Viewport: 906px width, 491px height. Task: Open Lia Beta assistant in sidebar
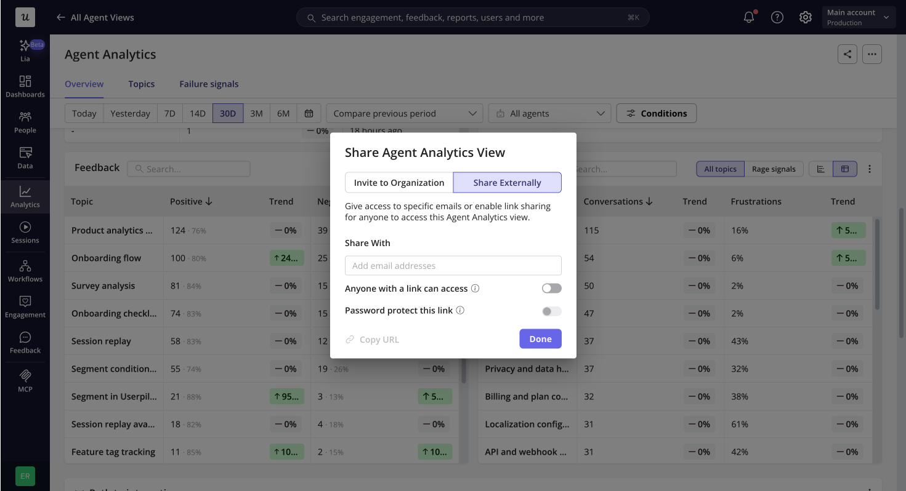25,51
